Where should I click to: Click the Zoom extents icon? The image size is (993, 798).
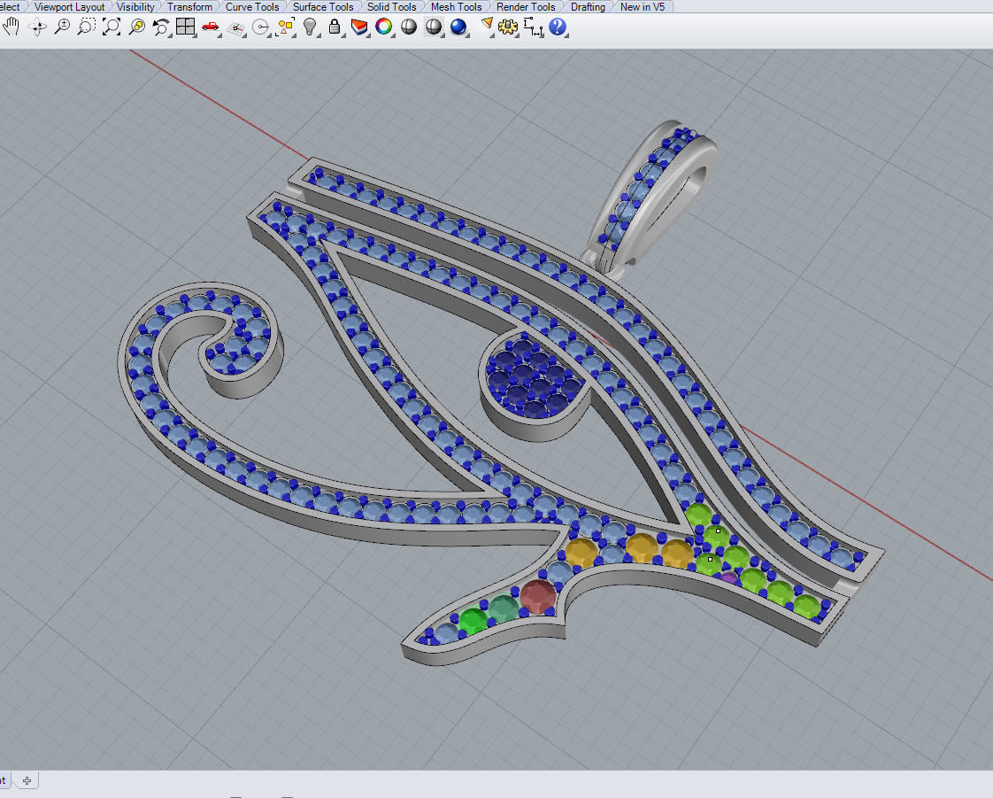point(112,27)
